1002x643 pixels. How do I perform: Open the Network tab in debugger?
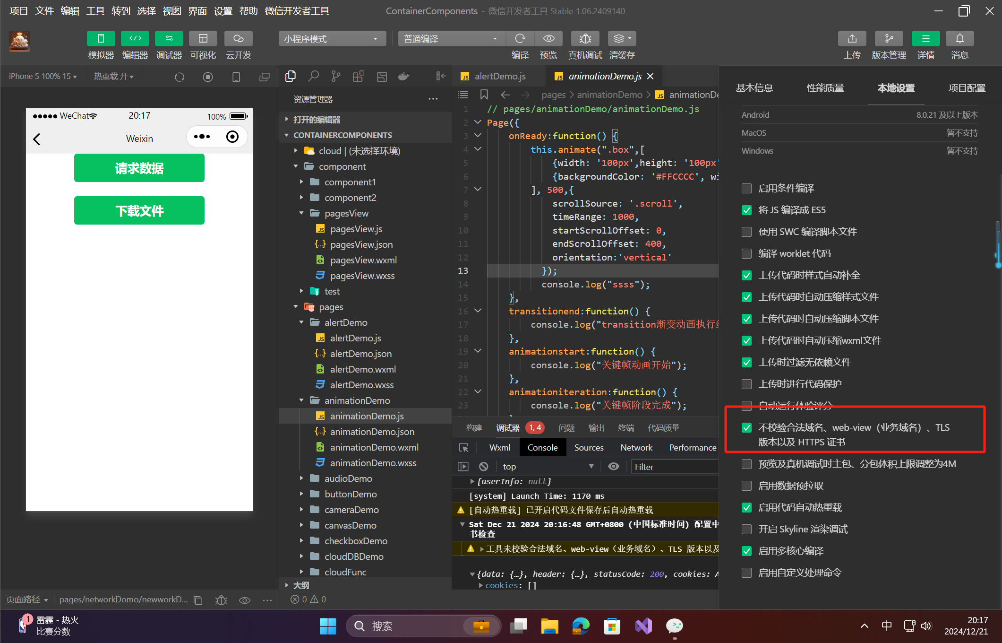click(x=636, y=447)
